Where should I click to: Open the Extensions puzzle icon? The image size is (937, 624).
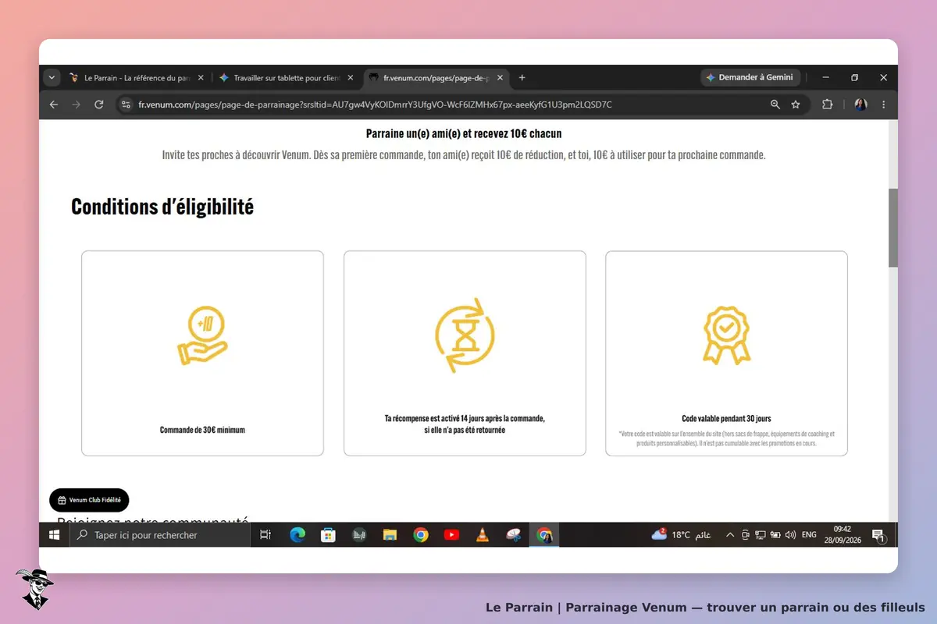click(x=828, y=105)
